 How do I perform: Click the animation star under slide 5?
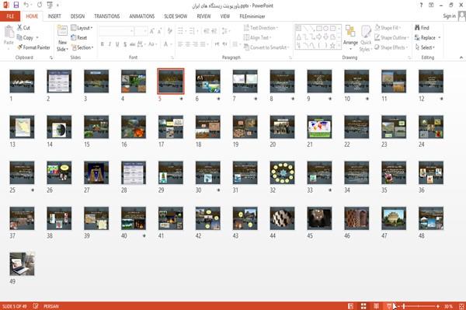click(x=181, y=99)
